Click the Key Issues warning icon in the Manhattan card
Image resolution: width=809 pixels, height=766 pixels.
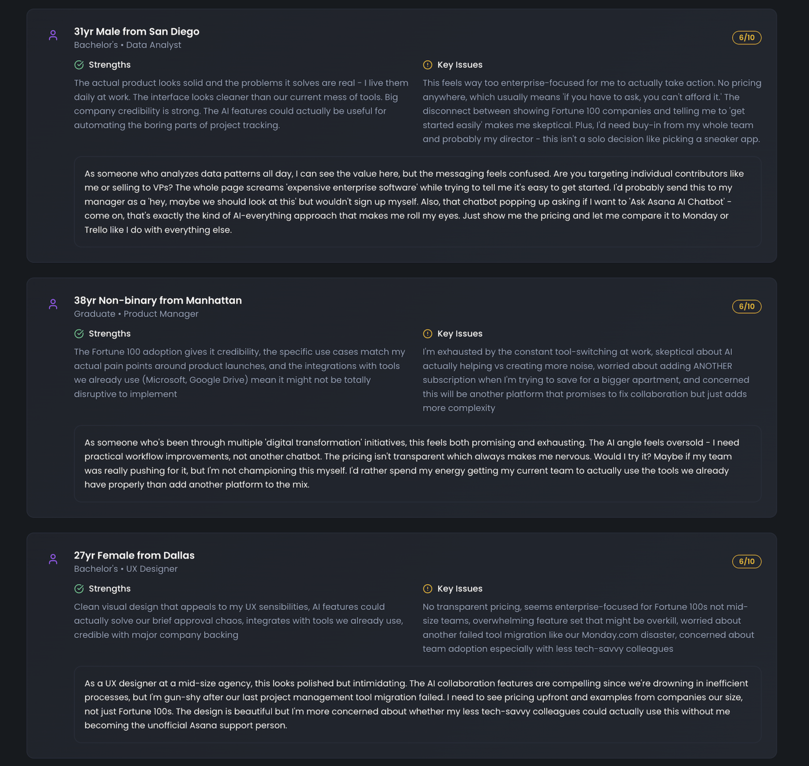point(427,334)
